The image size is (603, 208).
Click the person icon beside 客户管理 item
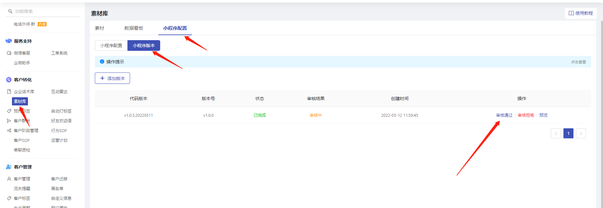click(9, 179)
